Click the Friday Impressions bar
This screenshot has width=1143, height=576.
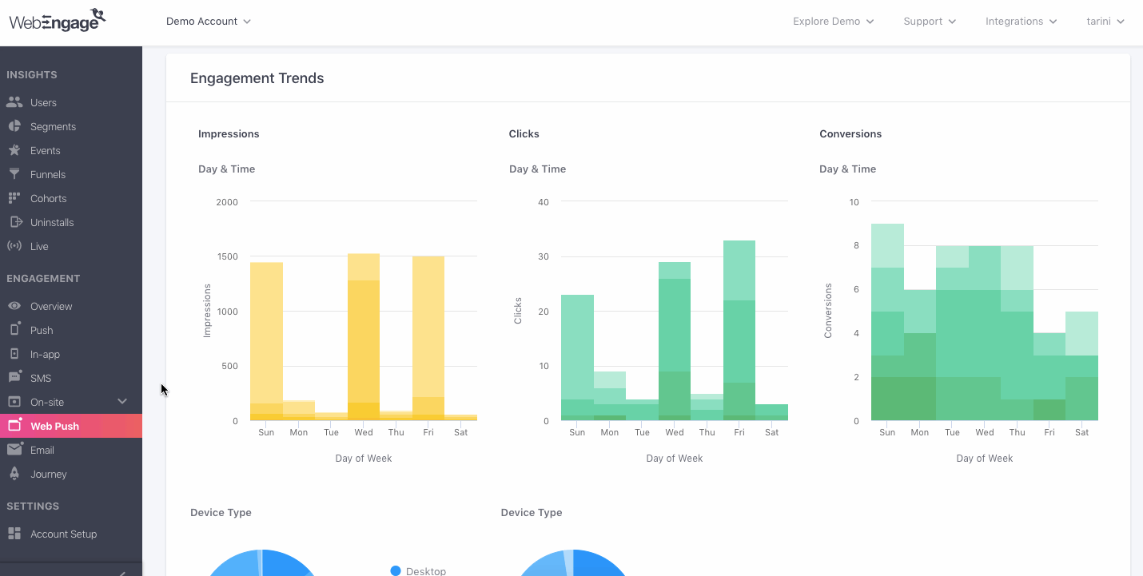(x=428, y=339)
